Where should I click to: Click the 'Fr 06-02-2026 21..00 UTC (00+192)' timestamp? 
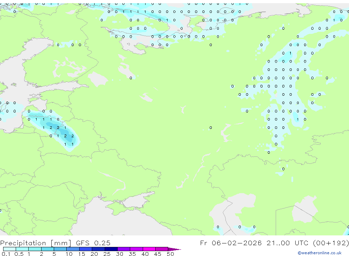[274, 243]
